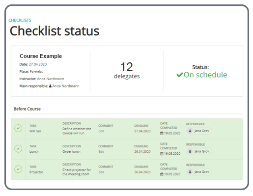Click deadline 26.04.2020 of Projector task
This screenshot has height=196, width=253.
coord(142,172)
